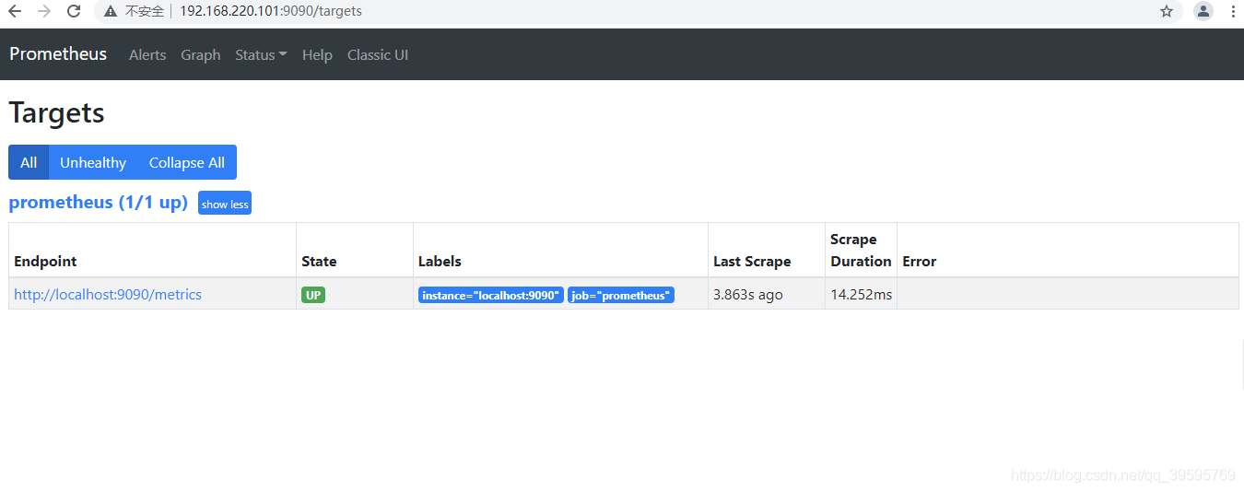Click the address bar URL field

[640, 11]
